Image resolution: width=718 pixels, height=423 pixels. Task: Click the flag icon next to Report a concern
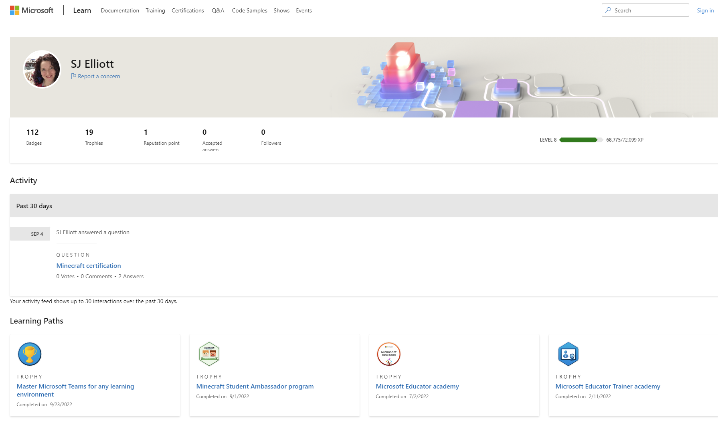(73, 76)
